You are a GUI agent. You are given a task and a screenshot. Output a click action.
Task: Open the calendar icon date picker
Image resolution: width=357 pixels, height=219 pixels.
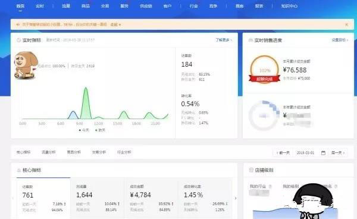[323, 153]
